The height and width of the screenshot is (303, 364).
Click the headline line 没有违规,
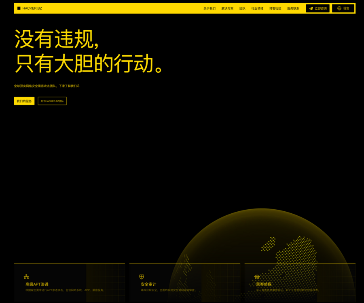57,39
